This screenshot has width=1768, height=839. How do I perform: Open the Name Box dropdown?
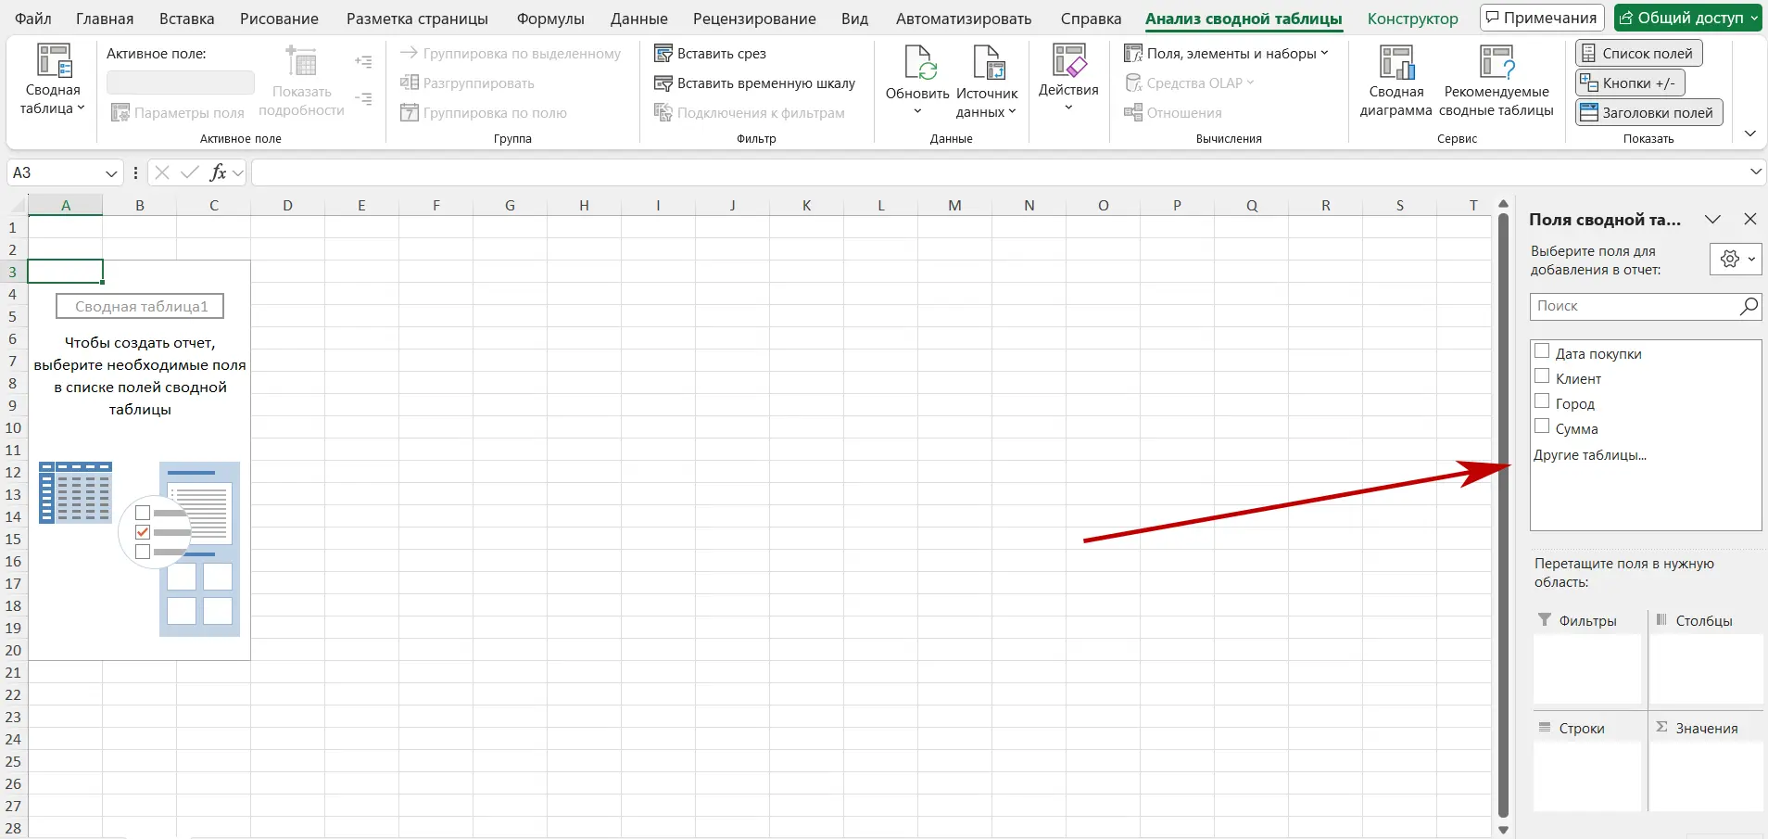click(x=110, y=172)
